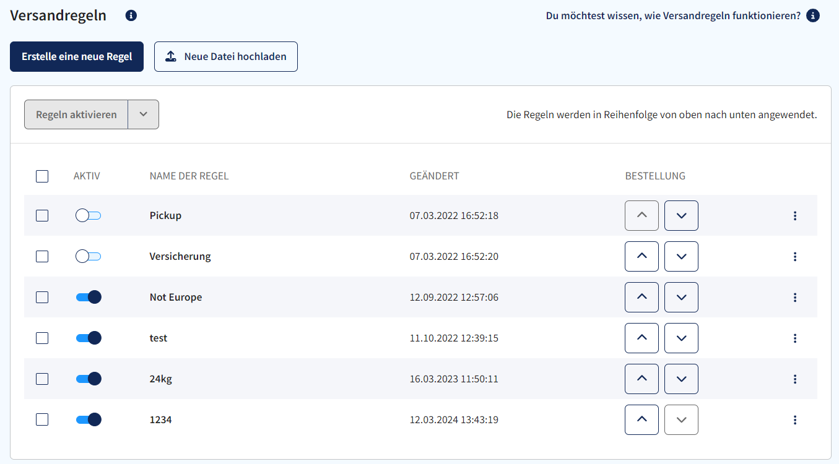Move the 24kg rule down

point(681,379)
